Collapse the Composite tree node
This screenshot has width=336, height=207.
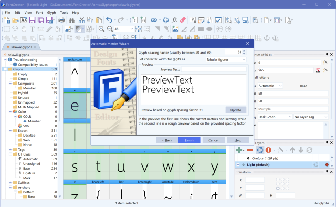[x=10, y=83]
